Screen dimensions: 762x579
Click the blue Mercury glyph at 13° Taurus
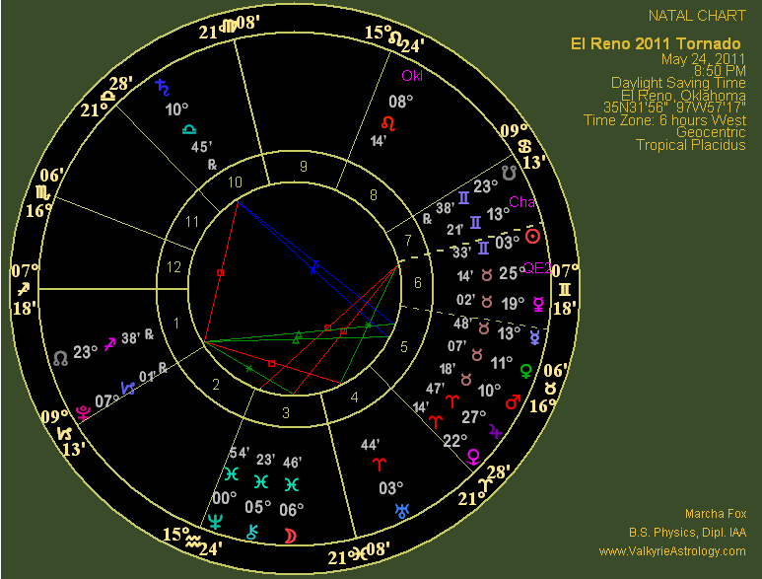[x=535, y=337]
